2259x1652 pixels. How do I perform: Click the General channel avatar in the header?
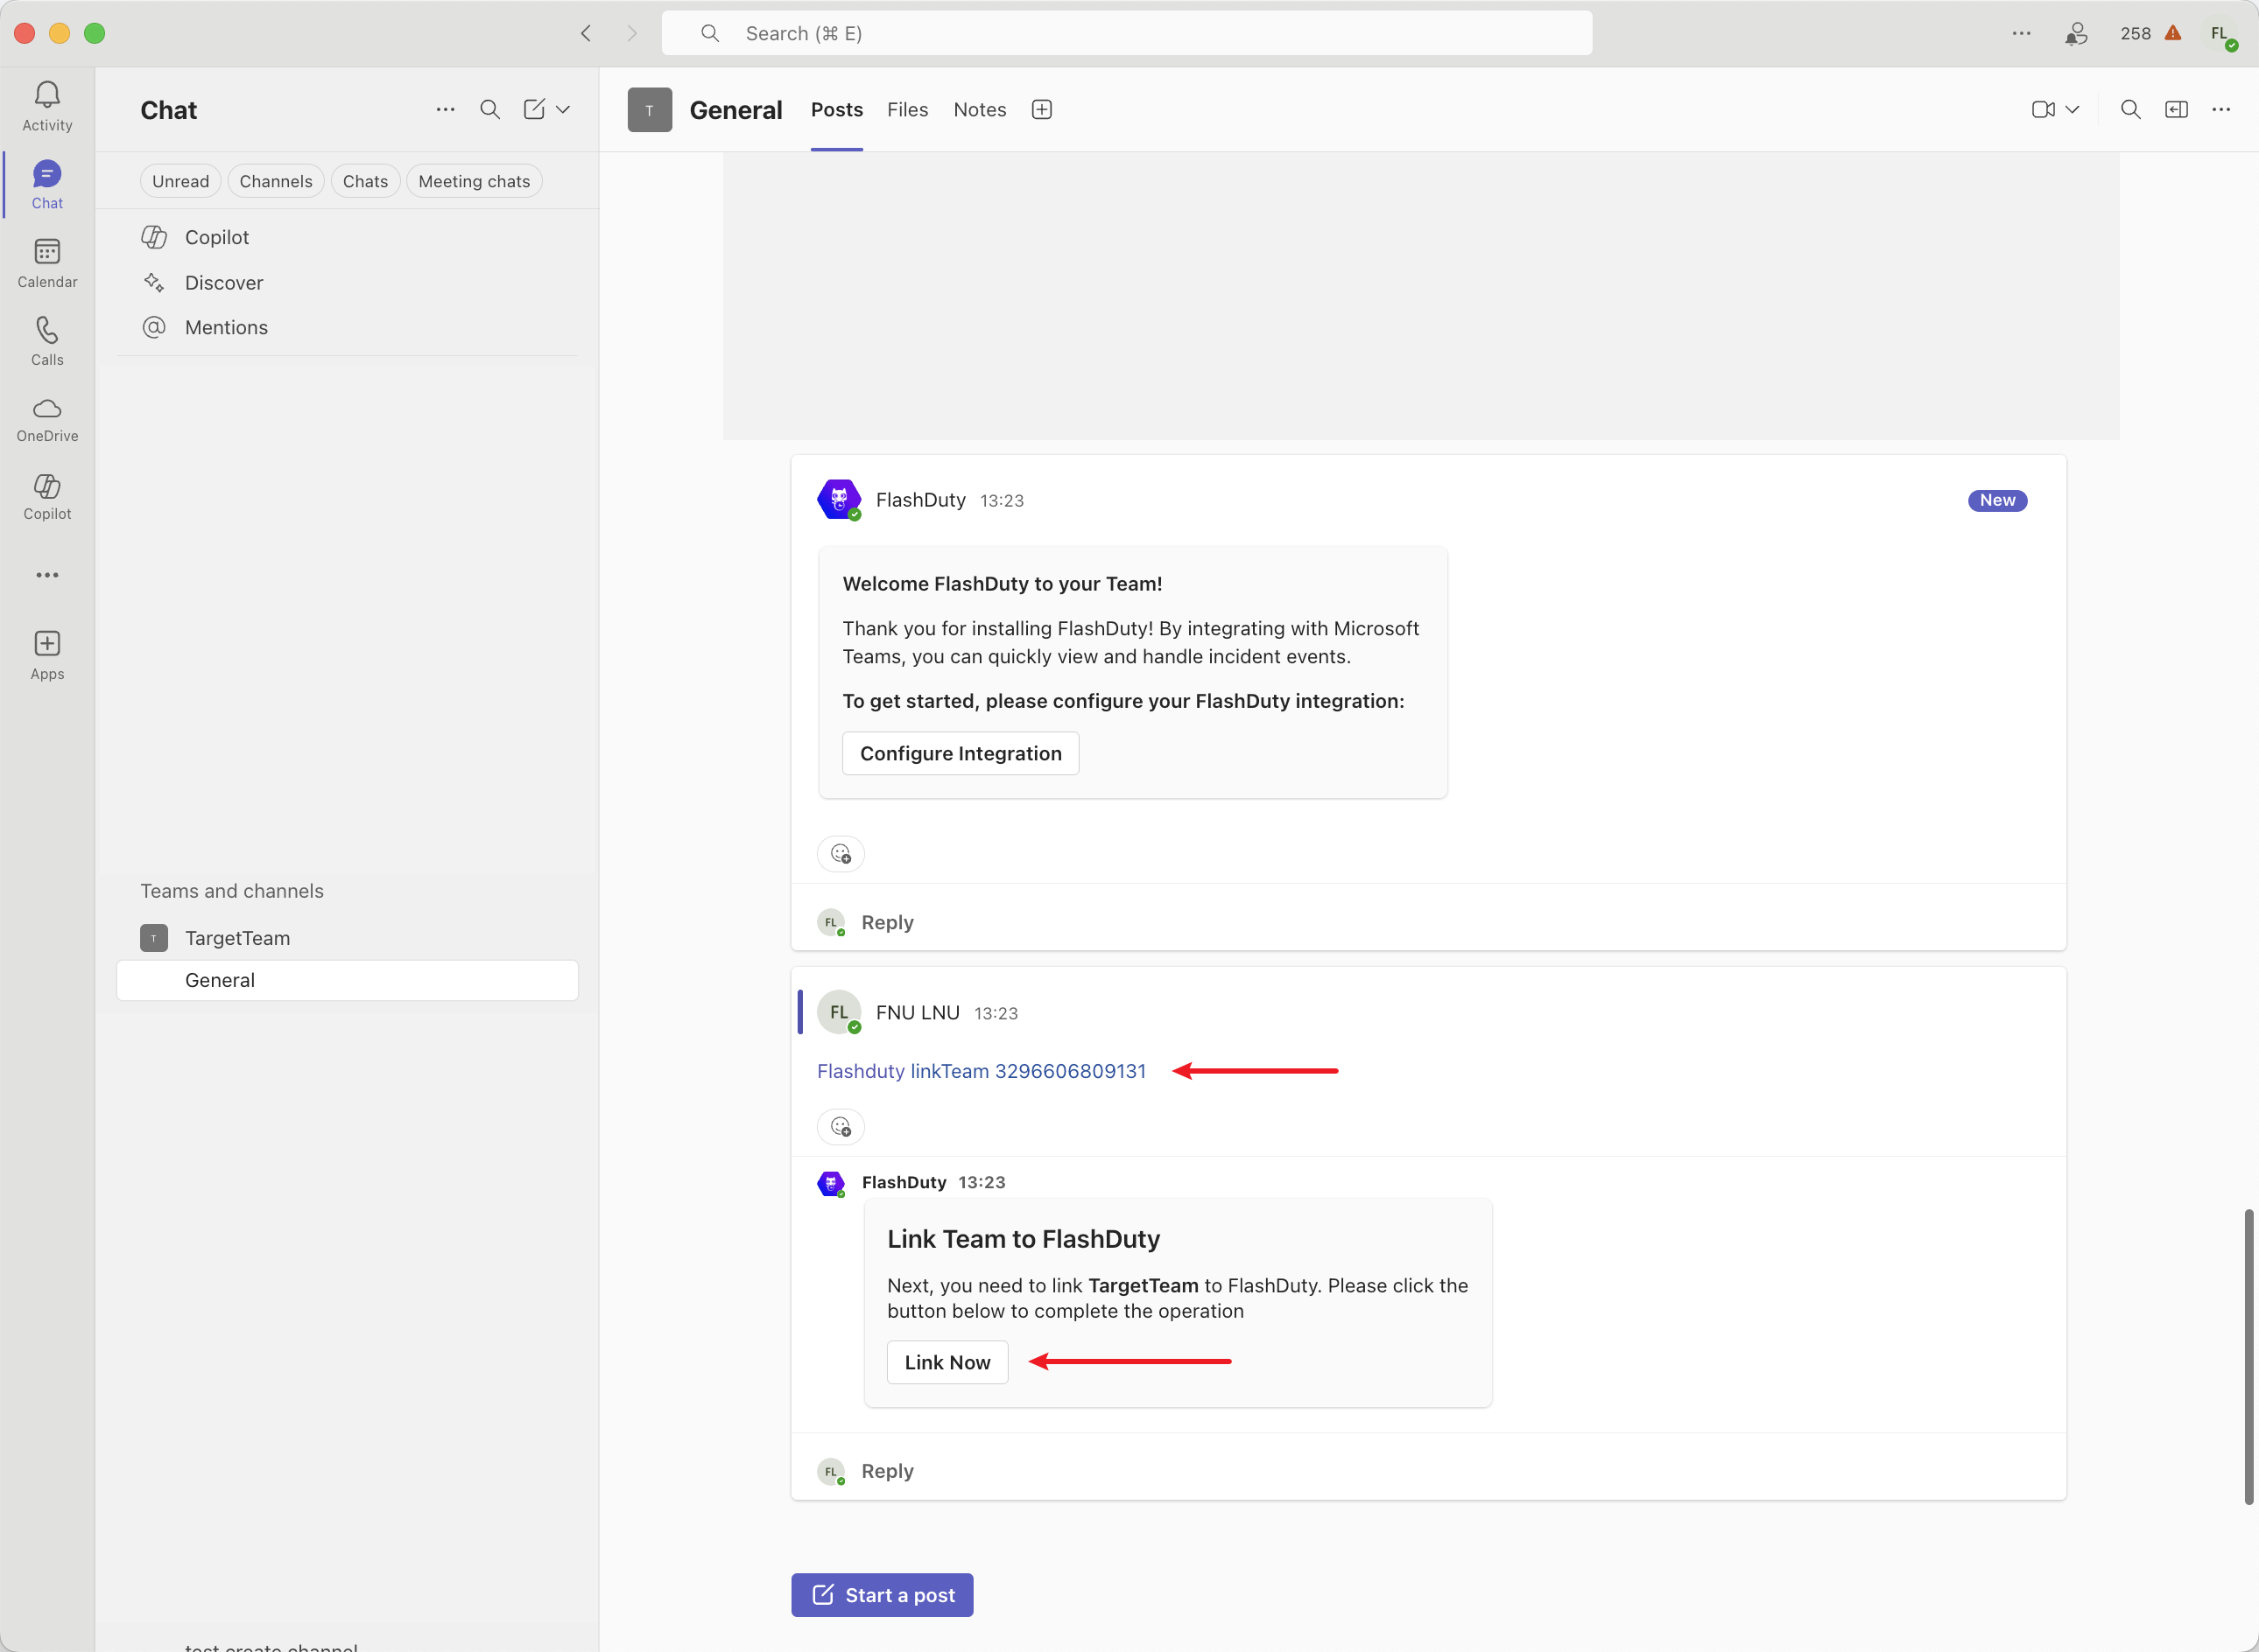pos(650,110)
